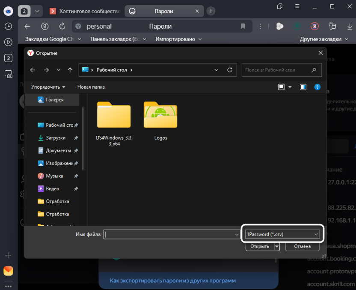Expand the view mode dropdown arrow
Image resolution: width=356 pixels, height=290 pixels.
coord(290,87)
